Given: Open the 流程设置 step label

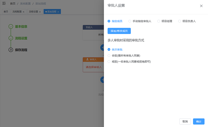Looking at the screenshot, I should pyautogui.click(x=21, y=38).
